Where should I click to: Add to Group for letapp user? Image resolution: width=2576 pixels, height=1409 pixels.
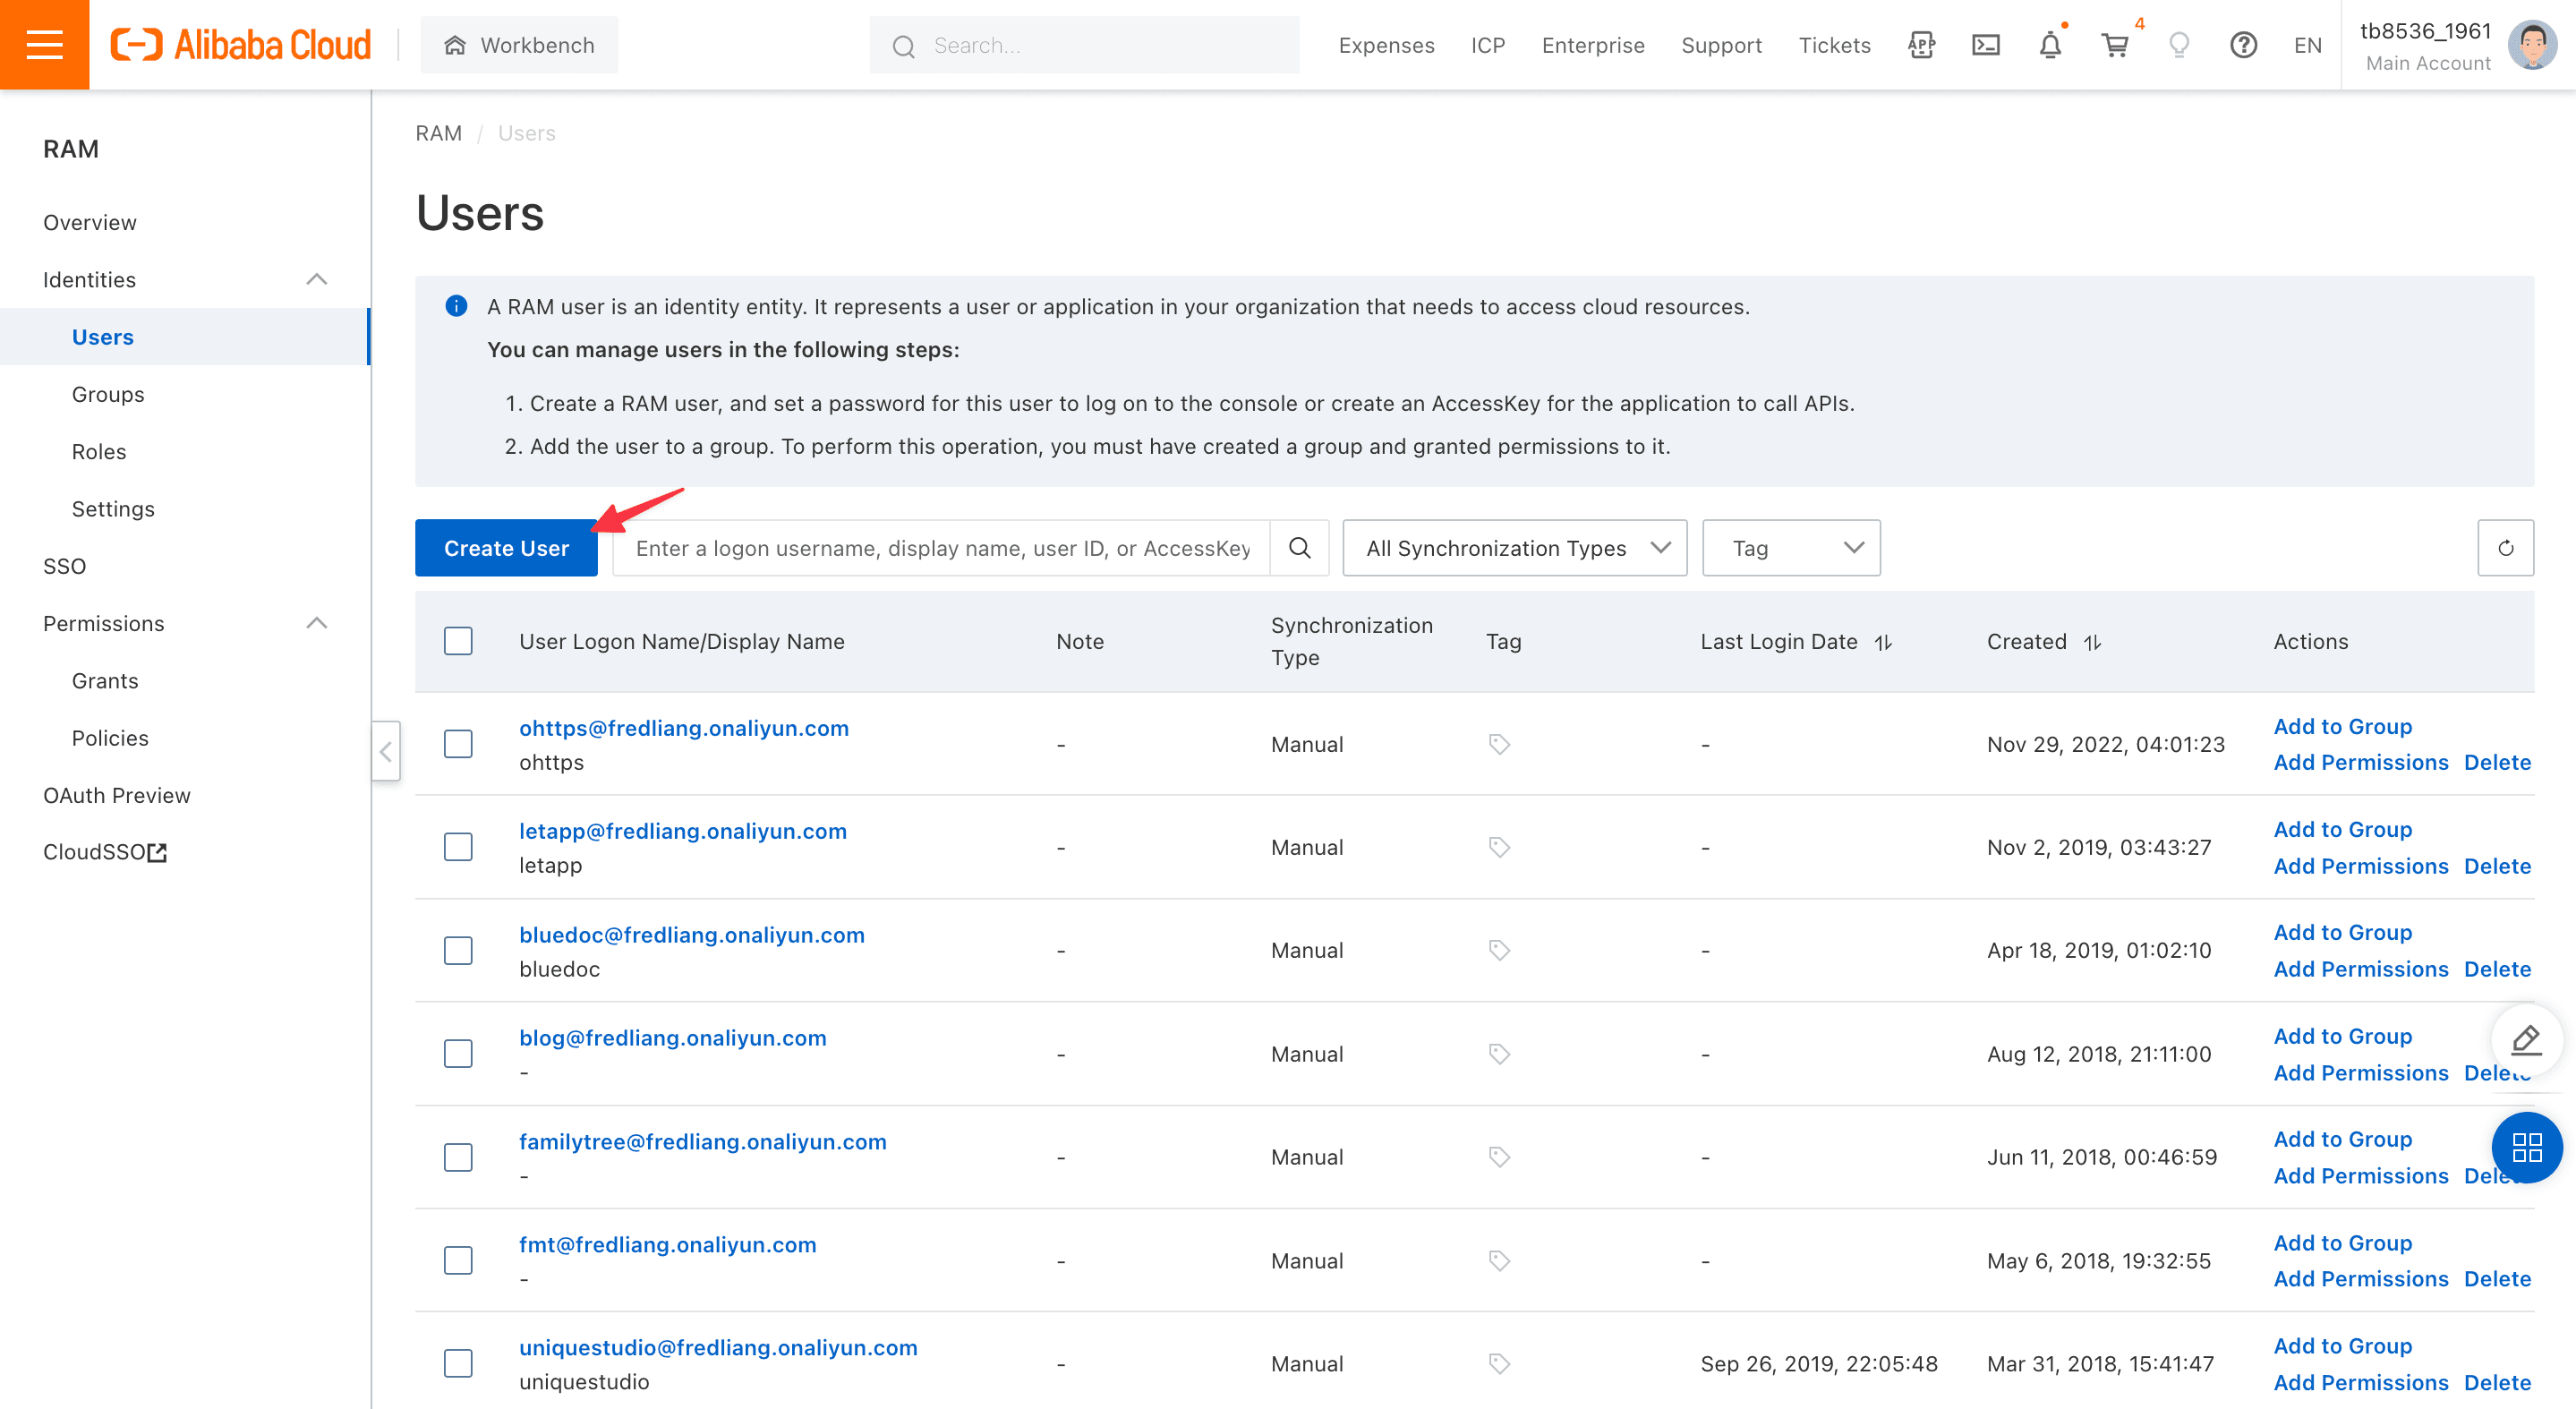2343,829
